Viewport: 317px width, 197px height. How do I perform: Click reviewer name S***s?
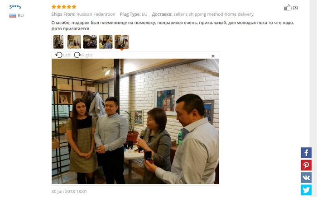coord(15,7)
